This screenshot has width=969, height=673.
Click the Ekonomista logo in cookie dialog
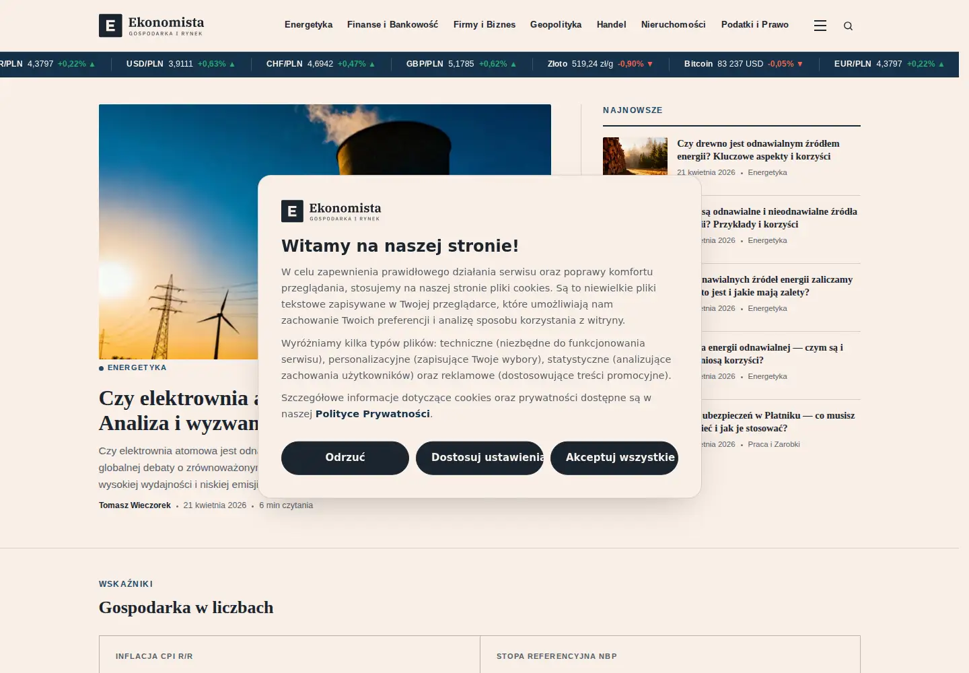[x=331, y=211]
